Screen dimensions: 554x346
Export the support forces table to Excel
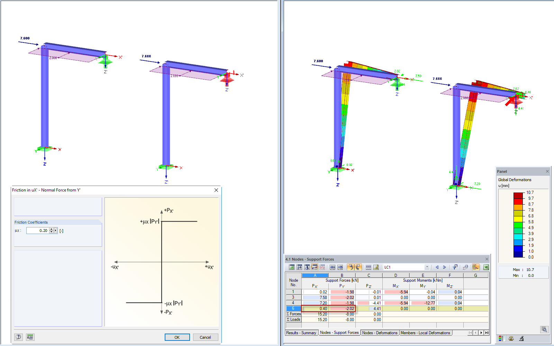coord(486,267)
